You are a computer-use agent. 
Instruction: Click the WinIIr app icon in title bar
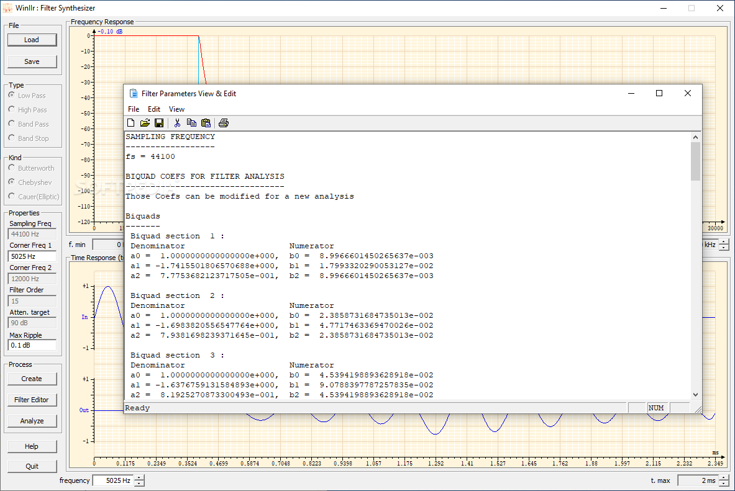(7, 8)
